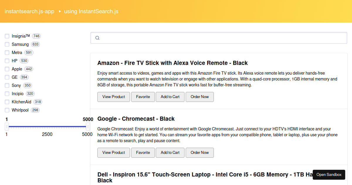Favorite the Google Chromecast

[143, 152]
